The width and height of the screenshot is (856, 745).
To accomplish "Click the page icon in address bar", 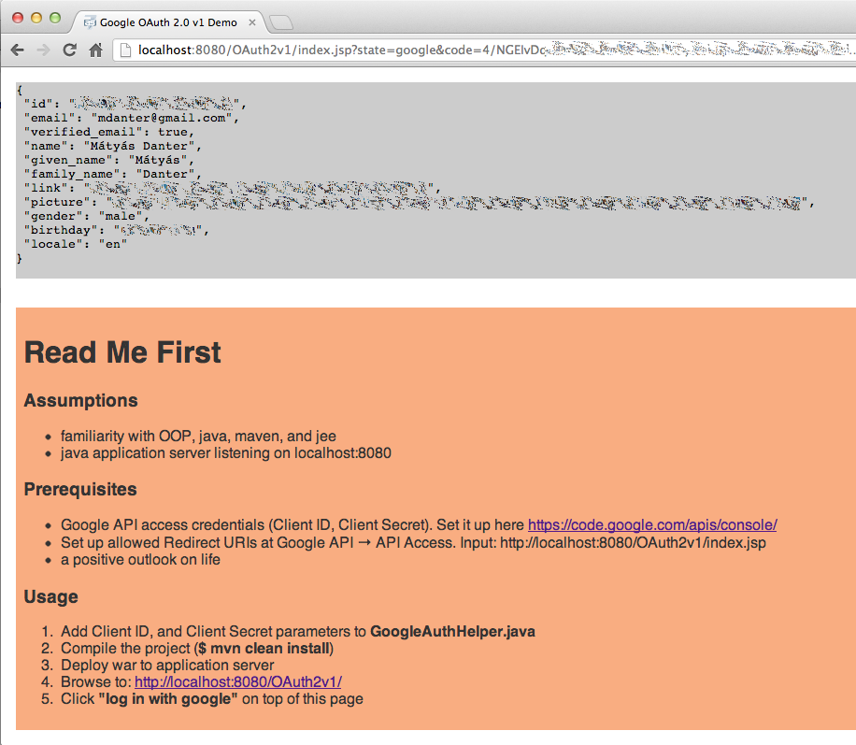I will tap(125, 50).
